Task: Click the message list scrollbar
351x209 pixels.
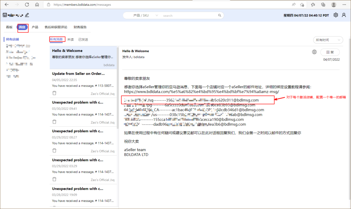Action: tap(118, 88)
